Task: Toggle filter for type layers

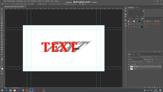Action: [146, 57]
